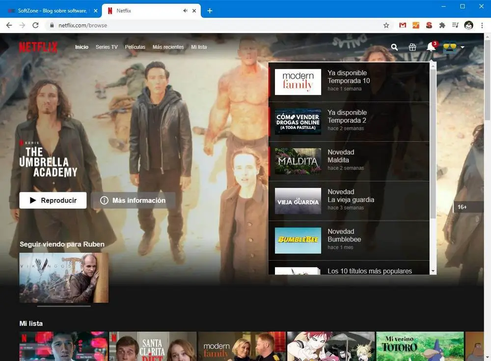The image size is (491, 361).
Task: Click the Maldita notification thumbnail
Action: point(298,161)
